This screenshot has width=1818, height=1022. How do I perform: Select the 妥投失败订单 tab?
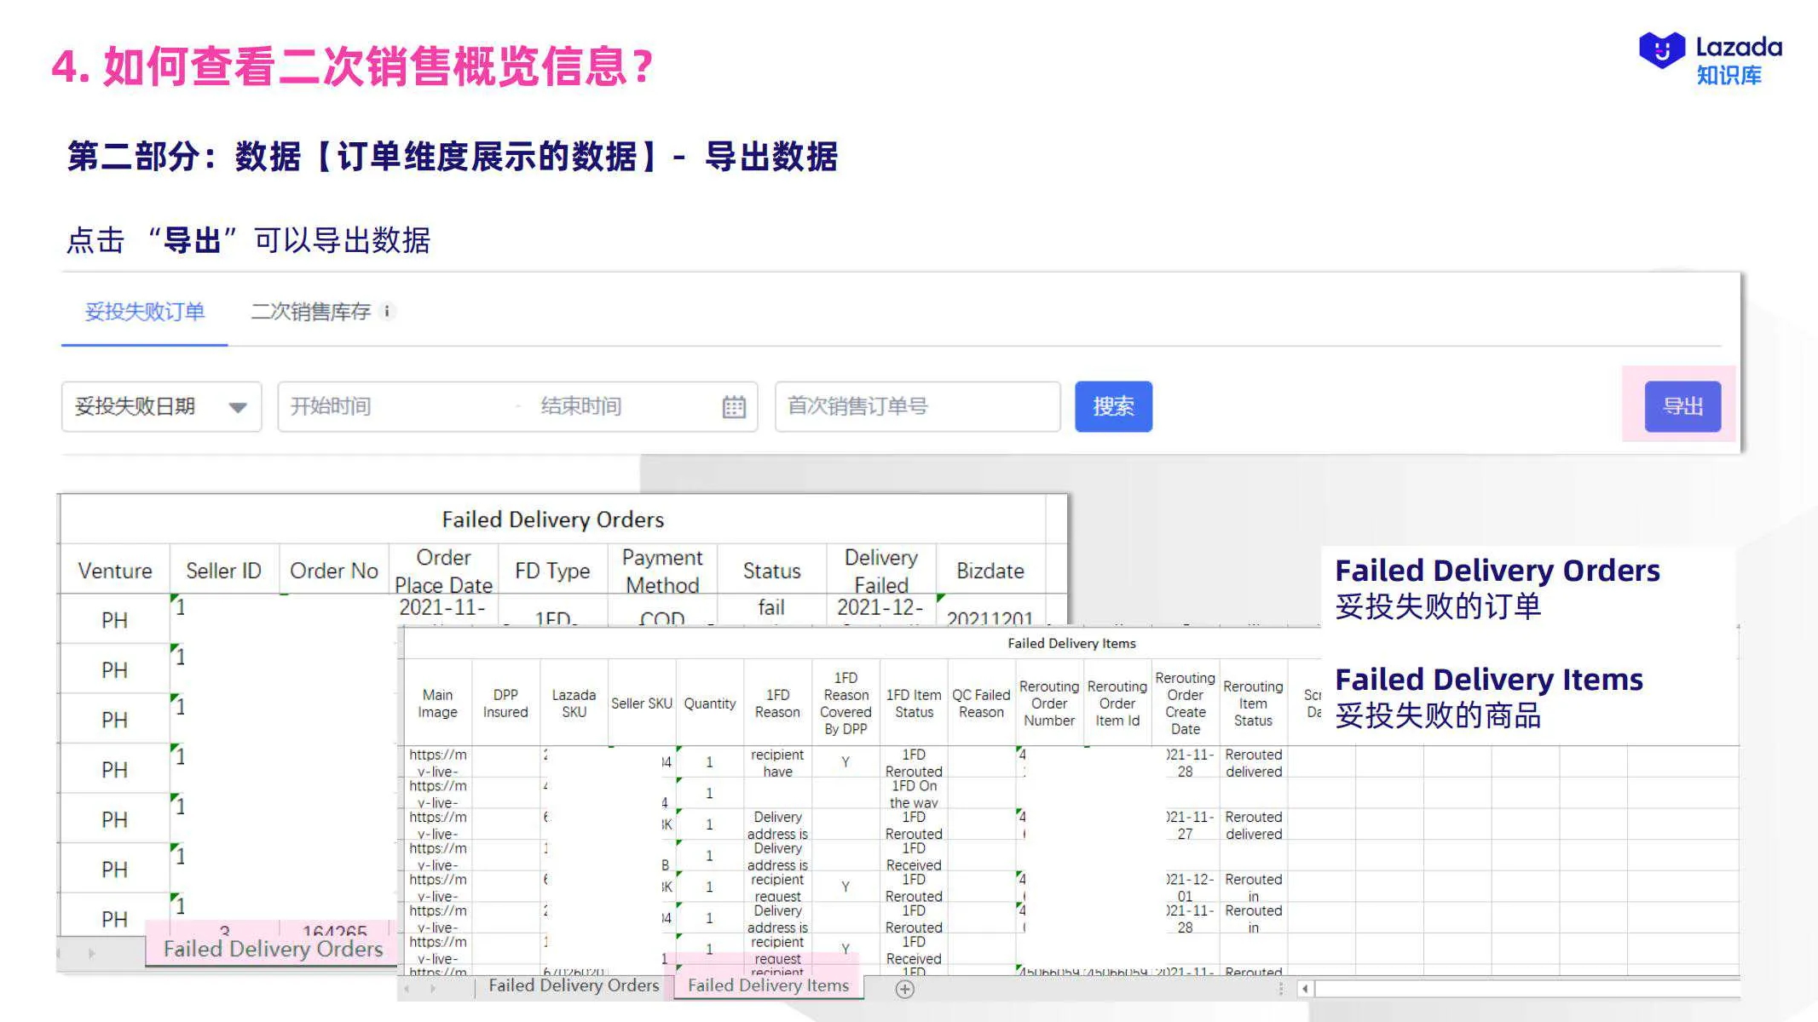coord(143,311)
